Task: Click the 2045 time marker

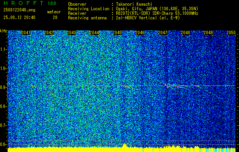Action: (x=117, y=33)
